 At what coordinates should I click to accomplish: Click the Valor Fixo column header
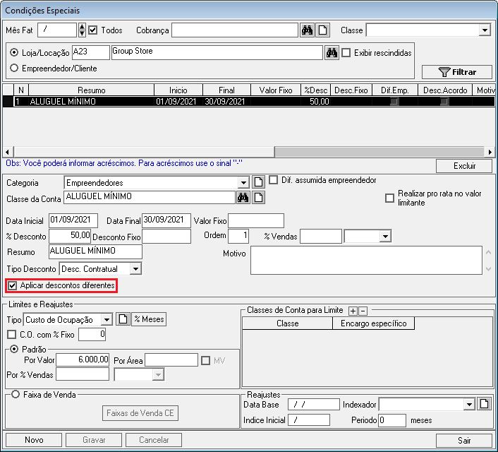click(276, 90)
